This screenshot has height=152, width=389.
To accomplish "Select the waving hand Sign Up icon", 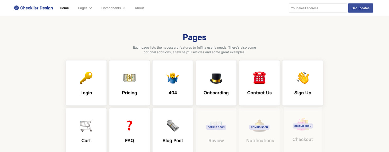I will (303, 78).
